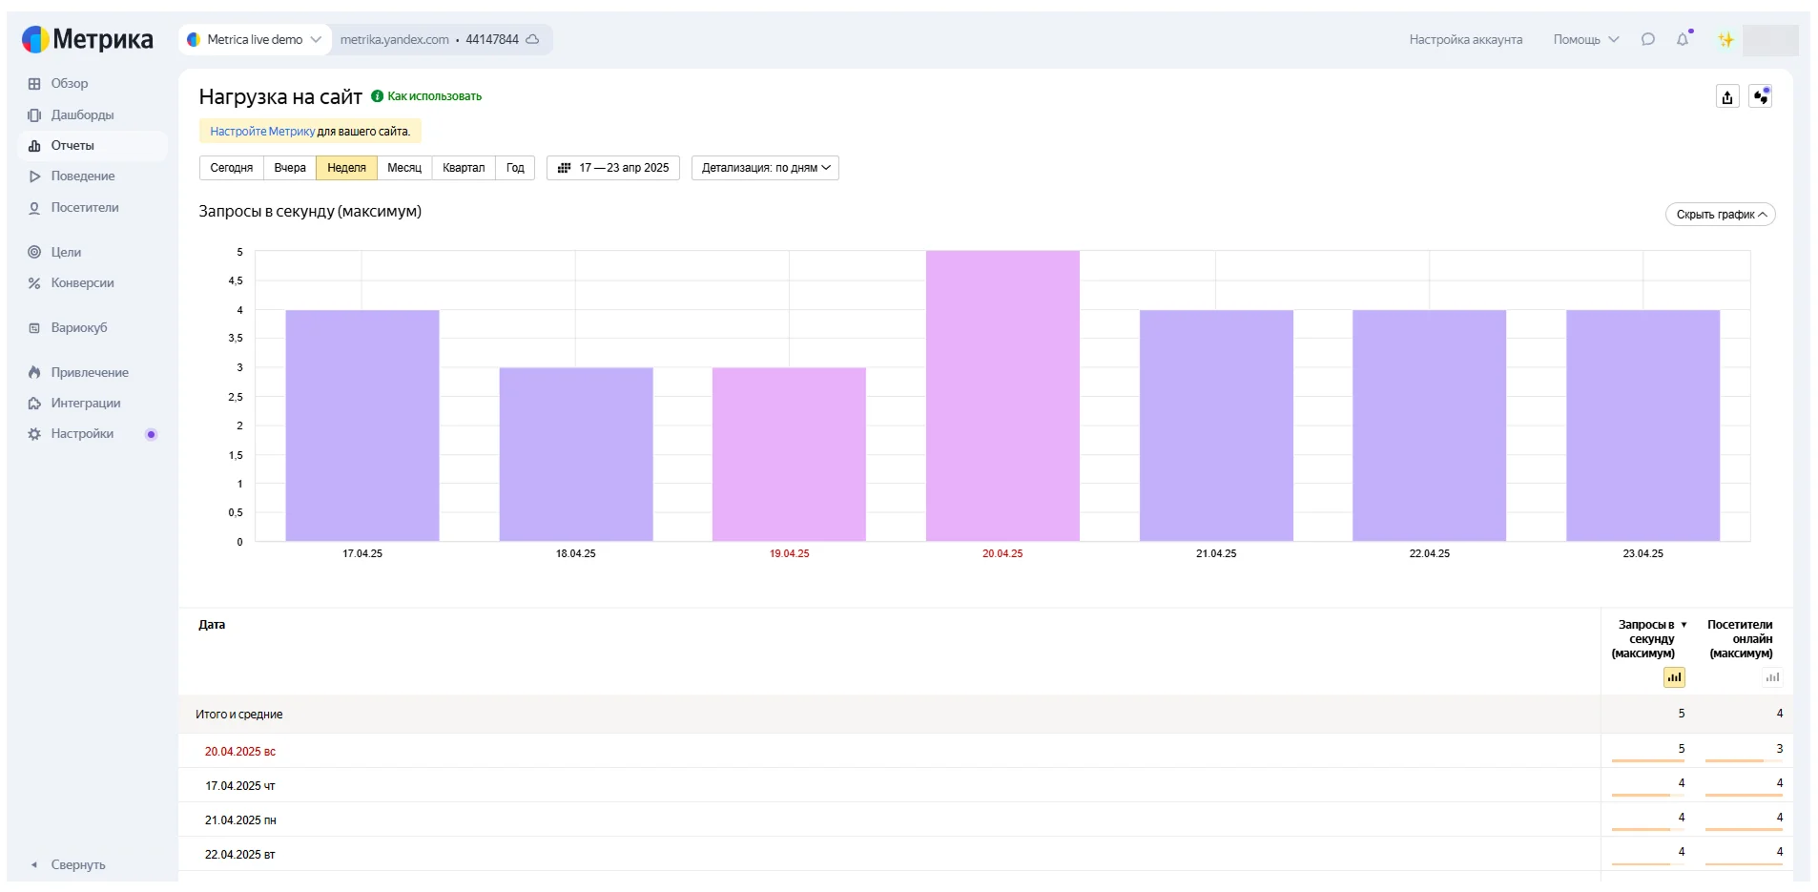This screenshot has width=1818, height=892.
Task: Open Дашборды in the sidebar
Action: (82, 114)
